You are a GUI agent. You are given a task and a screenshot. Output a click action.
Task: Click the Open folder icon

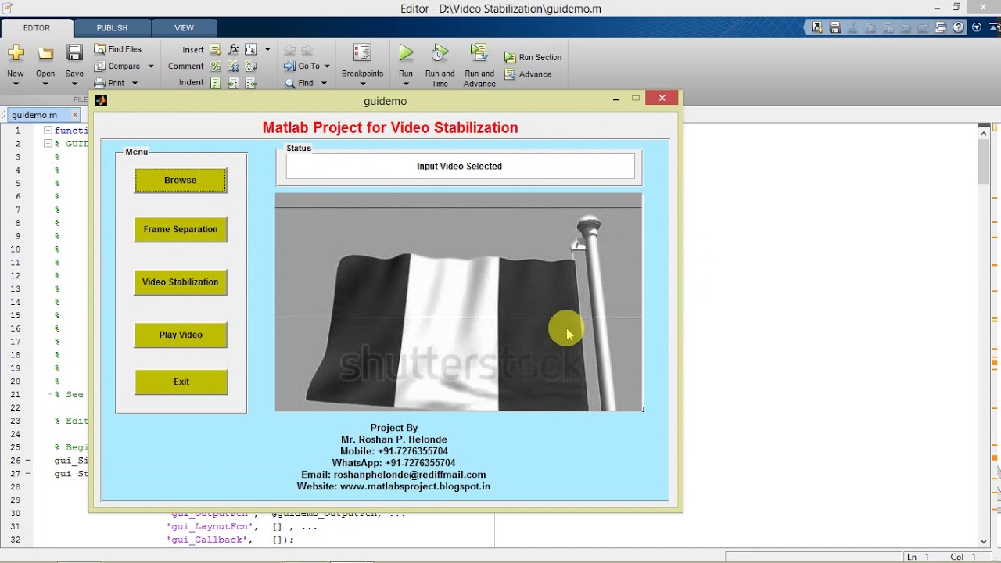45,53
